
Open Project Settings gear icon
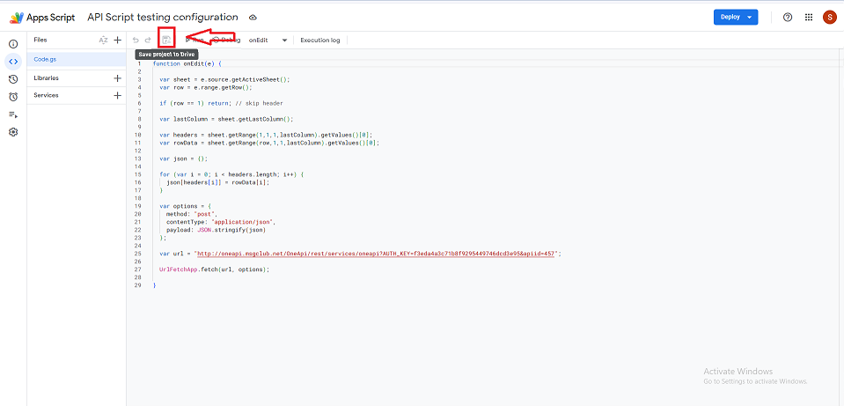(13, 132)
